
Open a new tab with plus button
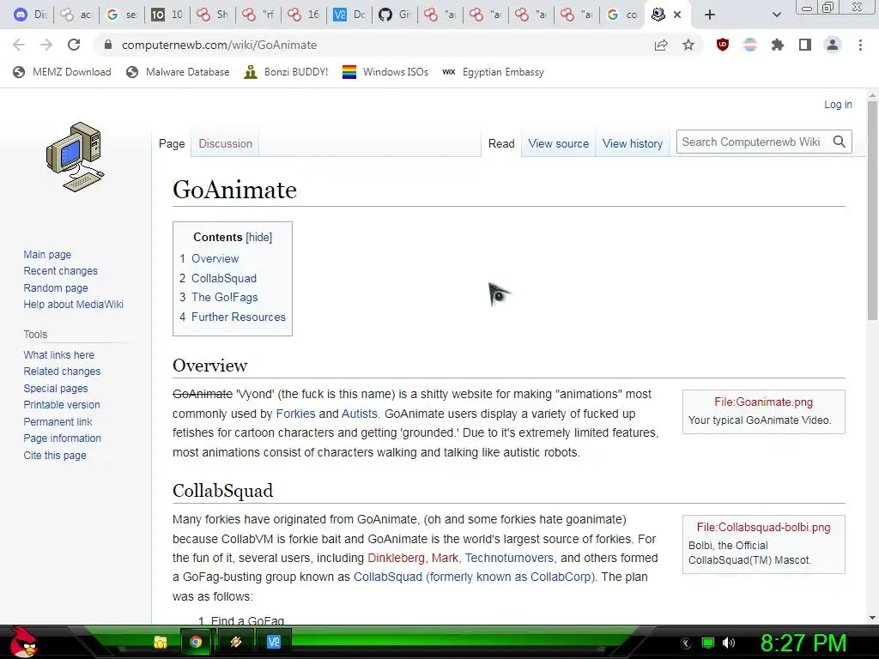click(710, 15)
